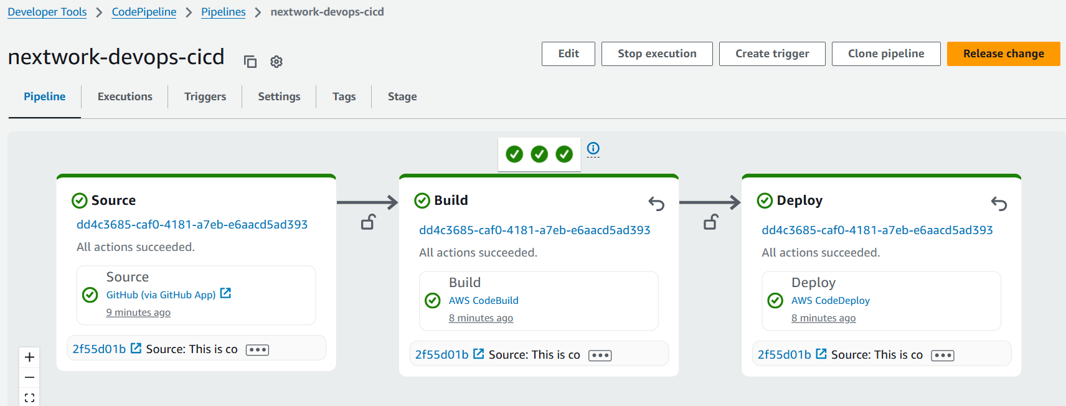Zoom in the pipeline canvas
The height and width of the screenshot is (406, 1066).
(x=29, y=357)
